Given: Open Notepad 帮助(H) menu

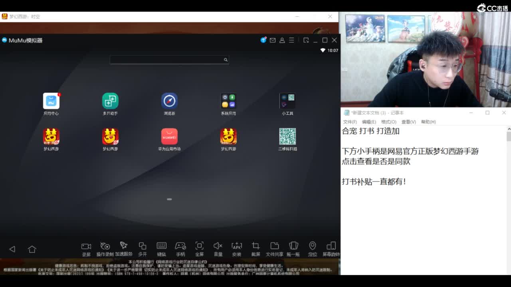Looking at the screenshot, I should 428,122.
